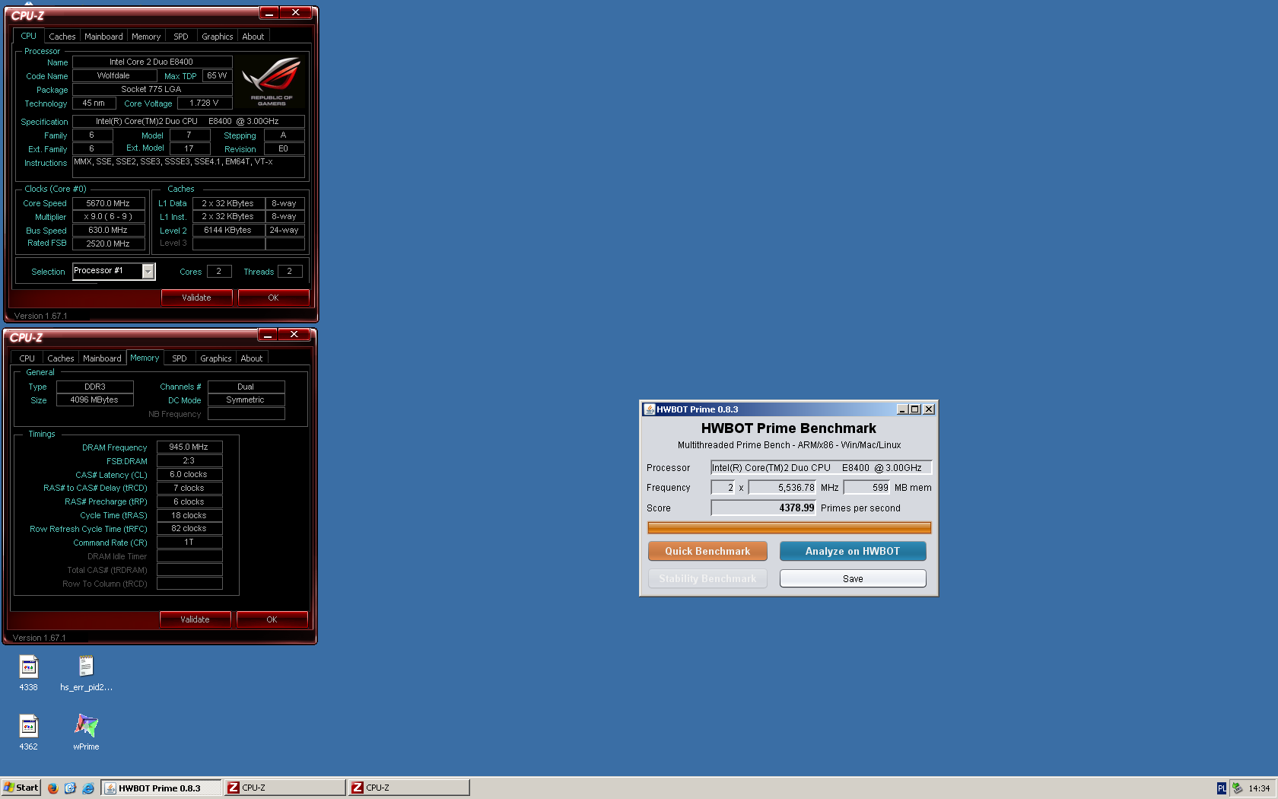Open About tab in top CPU-Z window
This screenshot has height=799, width=1278.
[x=253, y=37]
